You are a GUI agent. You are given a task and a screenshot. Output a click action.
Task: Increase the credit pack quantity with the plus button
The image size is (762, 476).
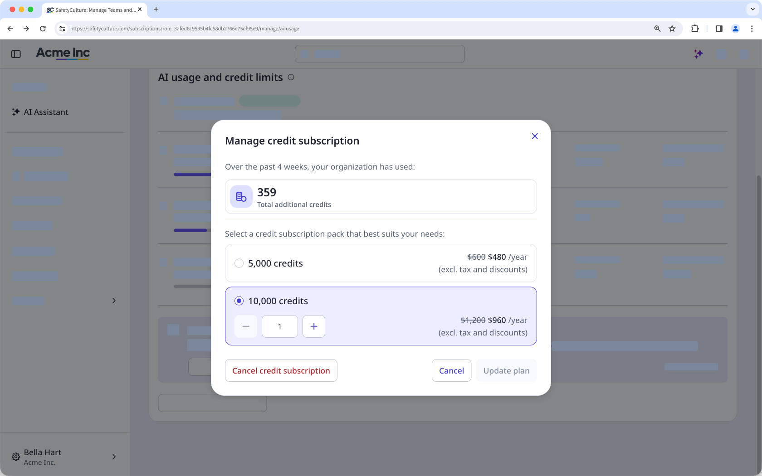pos(314,326)
